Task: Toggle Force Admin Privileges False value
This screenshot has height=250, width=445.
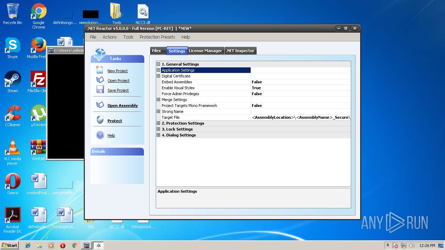Action: click(301, 94)
